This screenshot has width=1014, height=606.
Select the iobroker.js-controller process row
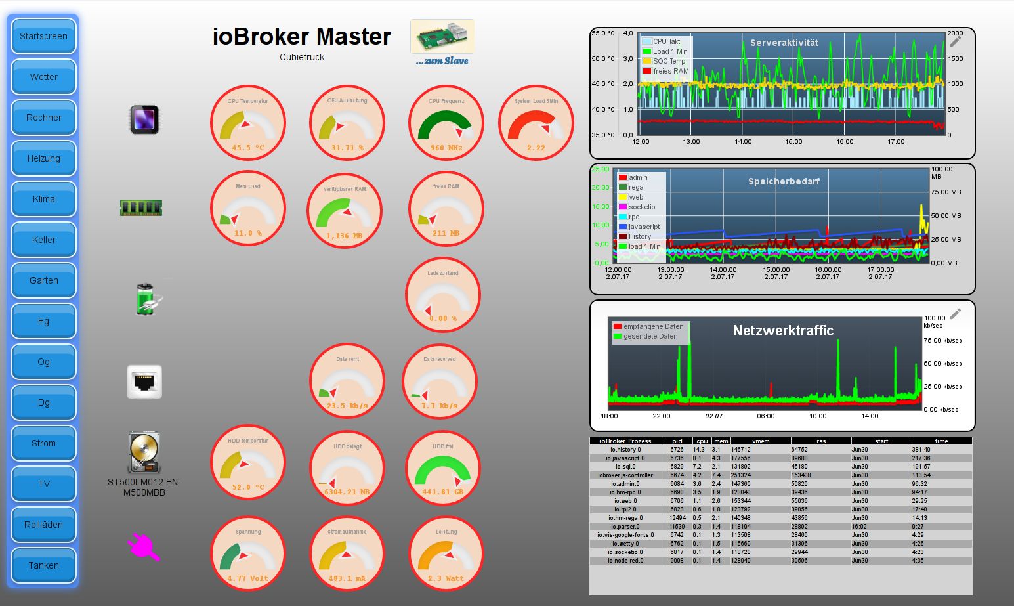(780, 475)
